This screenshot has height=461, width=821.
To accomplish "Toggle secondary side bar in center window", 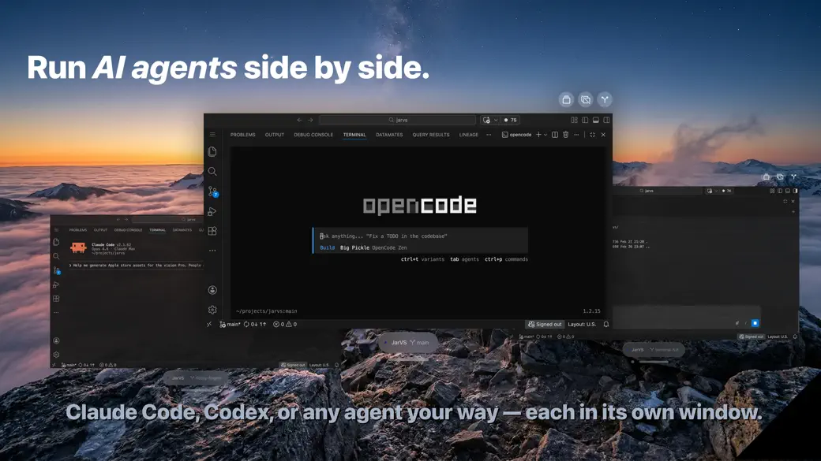I will click(606, 121).
